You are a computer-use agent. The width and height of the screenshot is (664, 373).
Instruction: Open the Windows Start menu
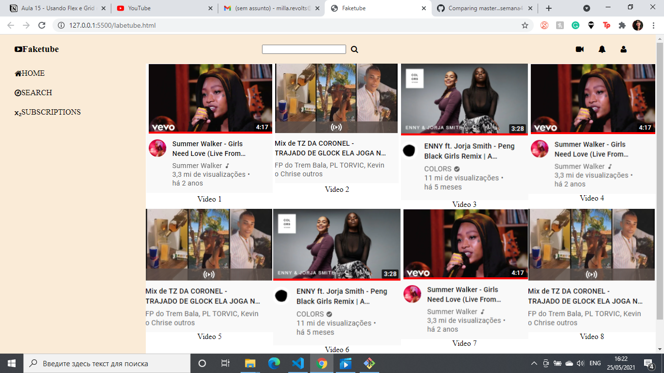tap(12, 363)
